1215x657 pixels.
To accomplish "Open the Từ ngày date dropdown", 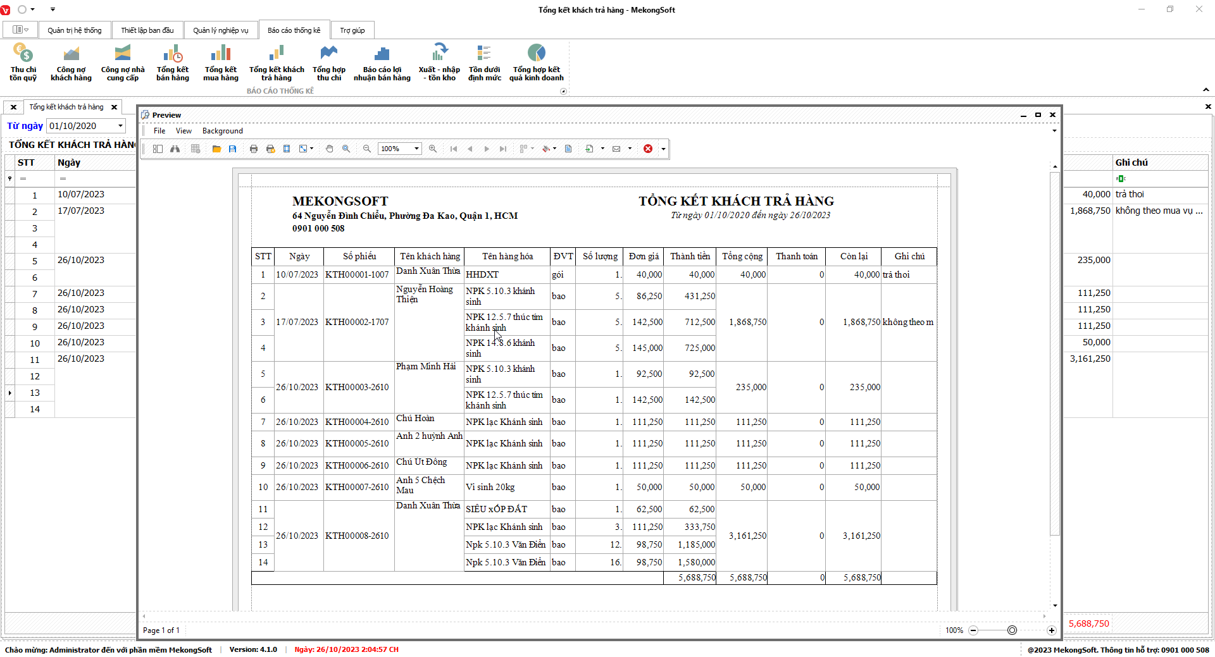I will (x=120, y=126).
